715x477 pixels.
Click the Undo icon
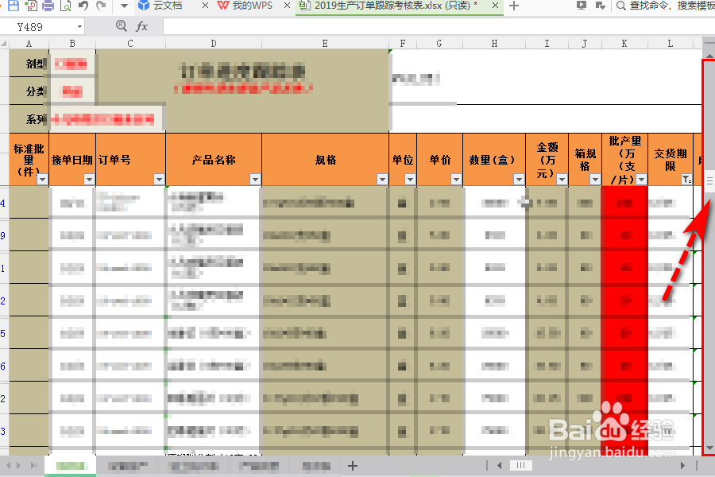tap(82, 7)
